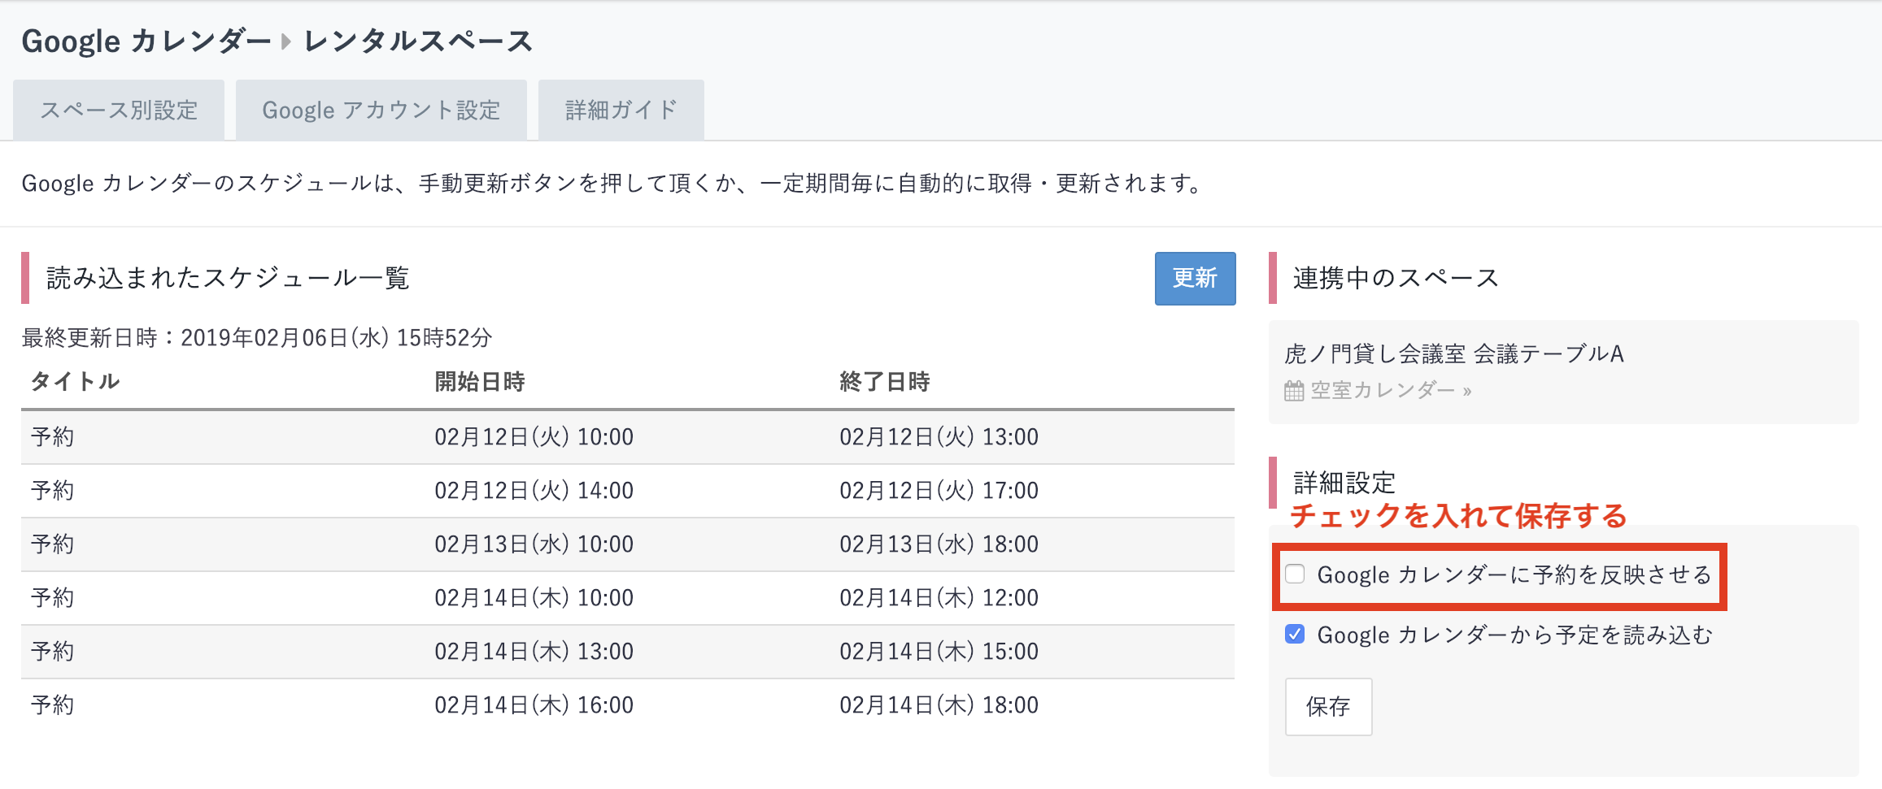Click the 開始日時 column header
Screen dimensions: 1882x789
(x=480, y=381)
